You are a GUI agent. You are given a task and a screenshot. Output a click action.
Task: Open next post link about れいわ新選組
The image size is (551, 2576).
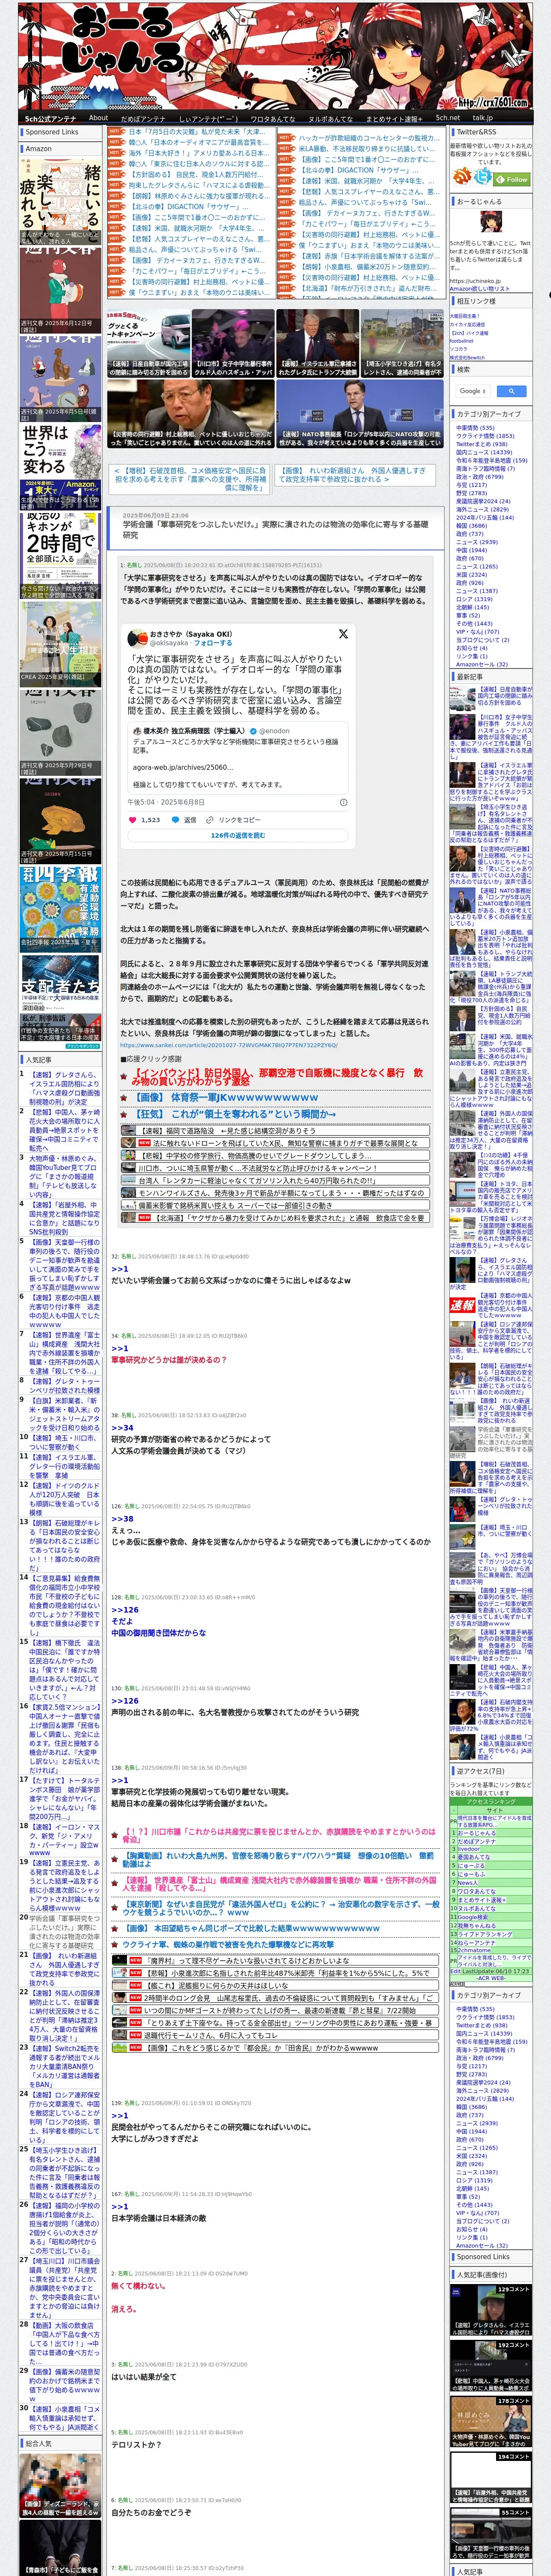point(354,474)
